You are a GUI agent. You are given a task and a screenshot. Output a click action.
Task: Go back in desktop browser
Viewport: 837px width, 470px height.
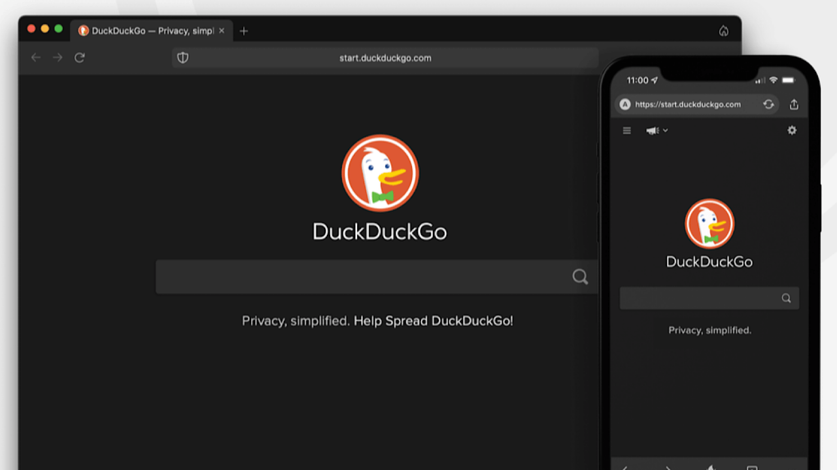point(36,57)
